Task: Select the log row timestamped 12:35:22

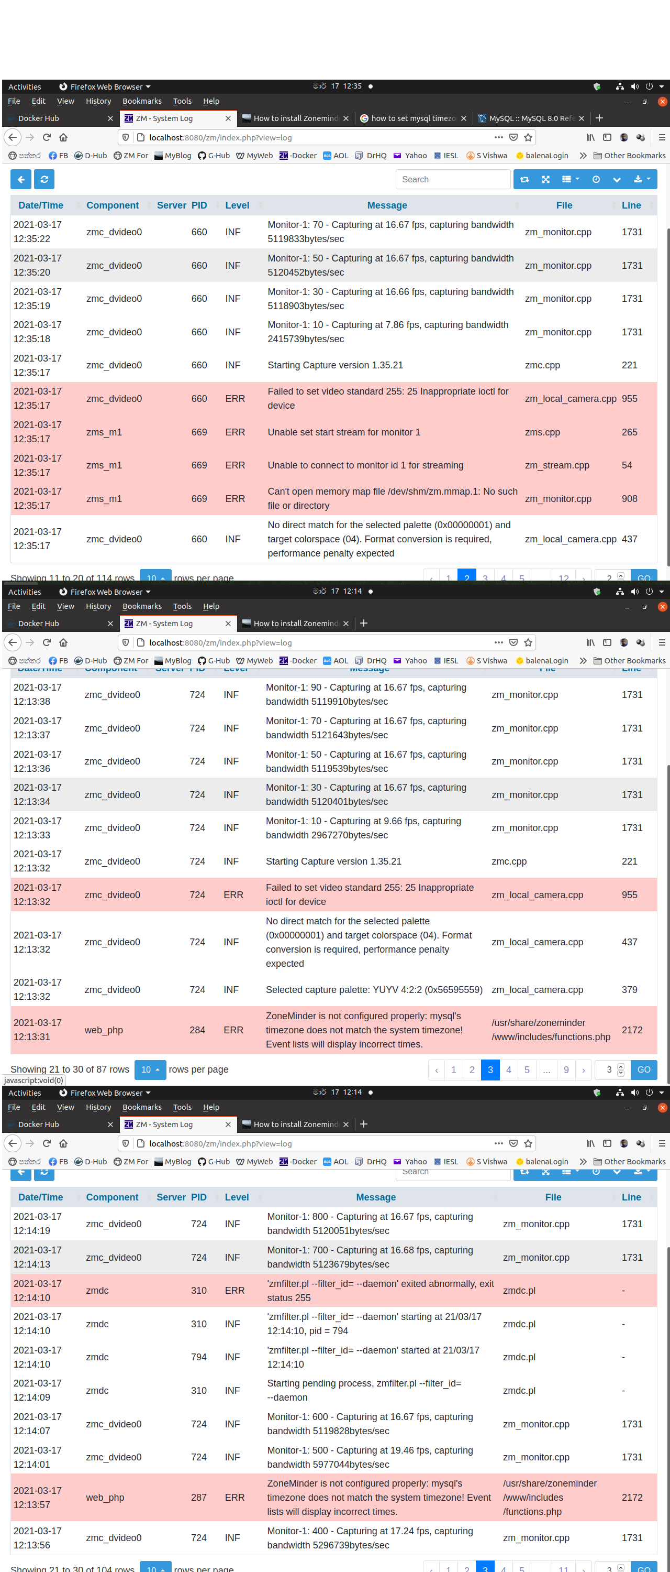Action: [x=333, y=232]
